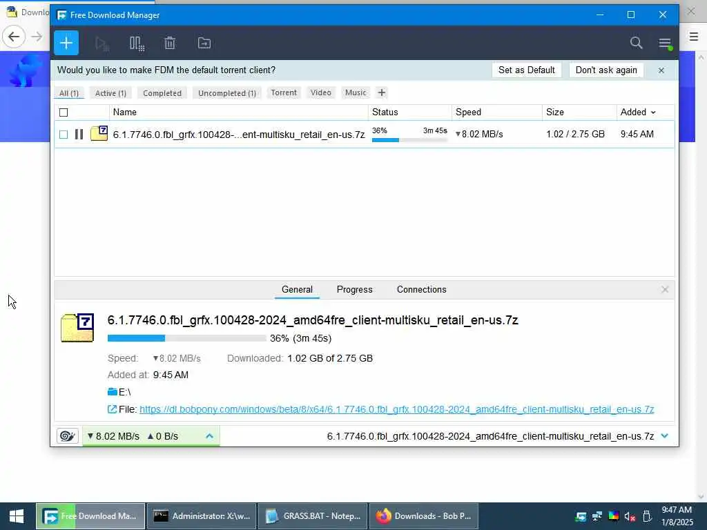The width and height of the screenshot is (707, 530).
Task: Click the Speed column header
Action: pyautogui.click(x=497, y=112)
